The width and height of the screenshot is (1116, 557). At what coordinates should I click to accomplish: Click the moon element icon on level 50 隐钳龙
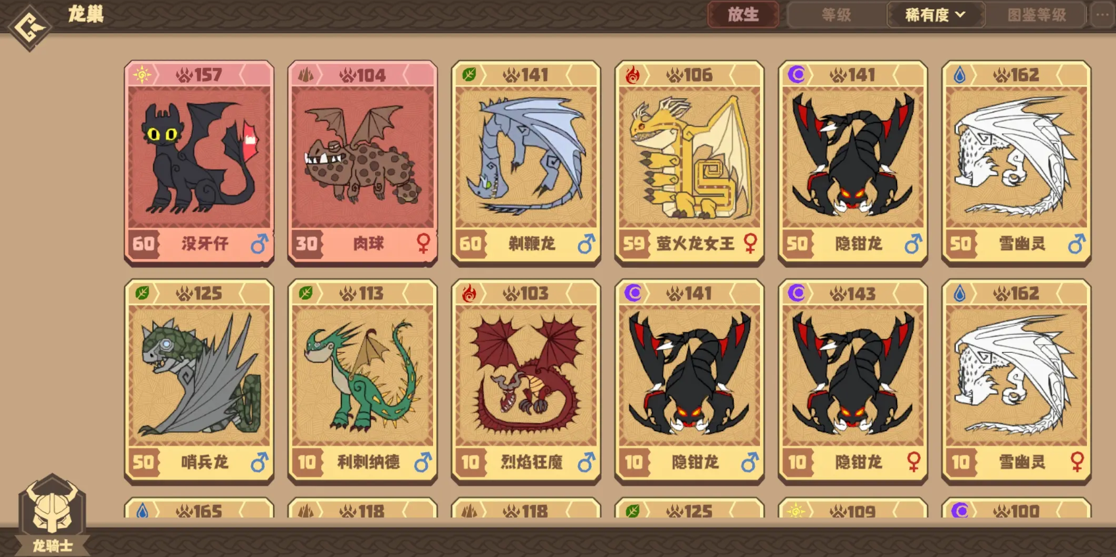pos(796,74)
